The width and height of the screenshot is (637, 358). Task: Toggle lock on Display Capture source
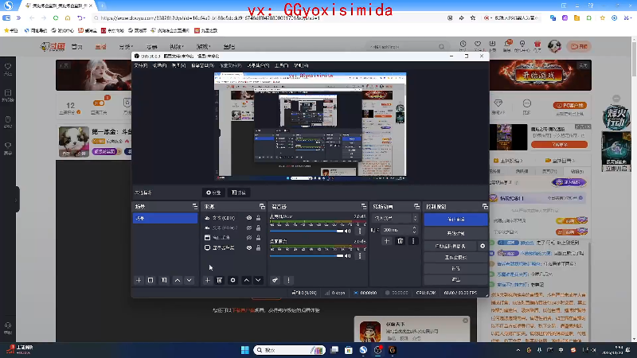click(258, 247)
